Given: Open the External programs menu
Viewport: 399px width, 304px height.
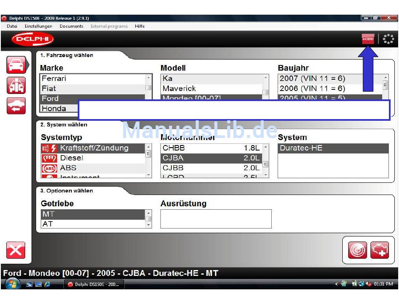Looking at the screenshot, I should 109,26.
